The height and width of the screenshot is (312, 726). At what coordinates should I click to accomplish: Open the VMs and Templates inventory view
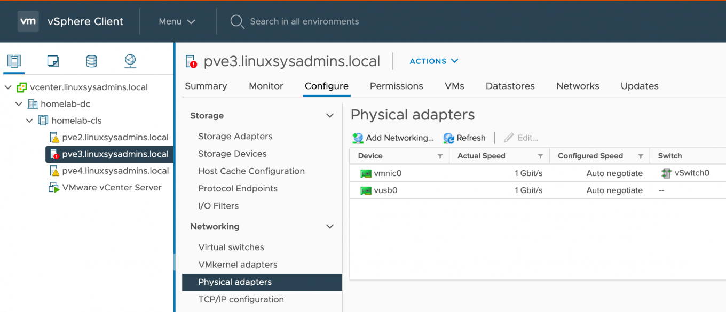pyautogui.click(x=53, y=61)
